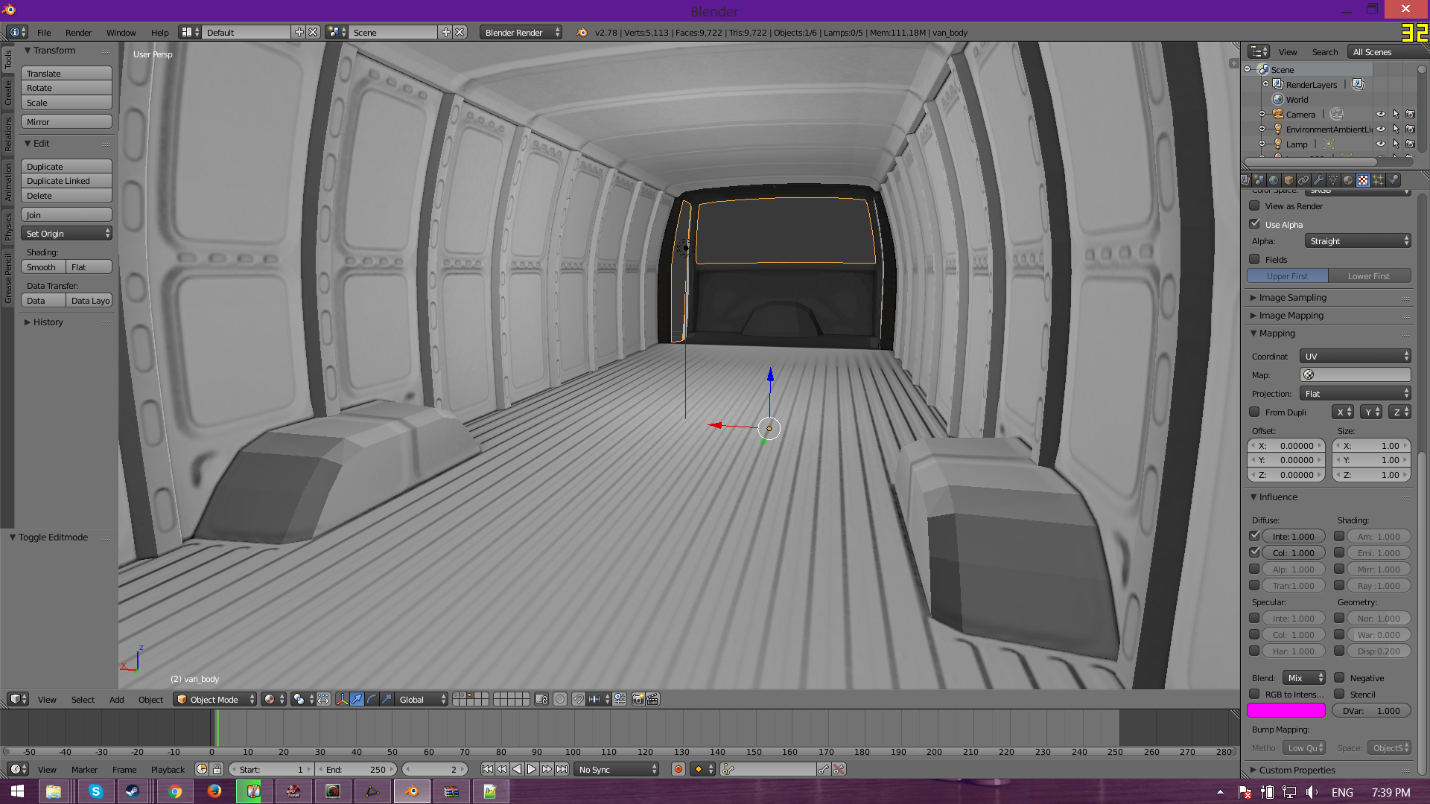Screen dimensions: 1430x804
Task: Disable the Use Alpha checkbox
Action: (x=1255, y=224)
